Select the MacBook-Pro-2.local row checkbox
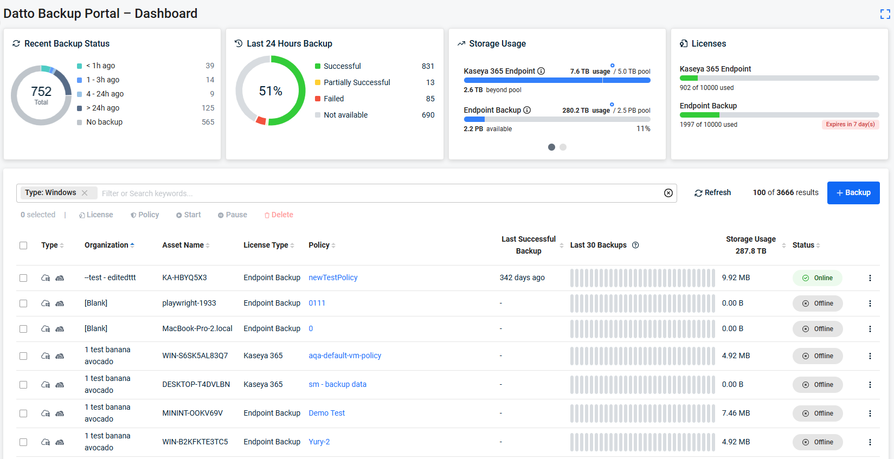 23,329
